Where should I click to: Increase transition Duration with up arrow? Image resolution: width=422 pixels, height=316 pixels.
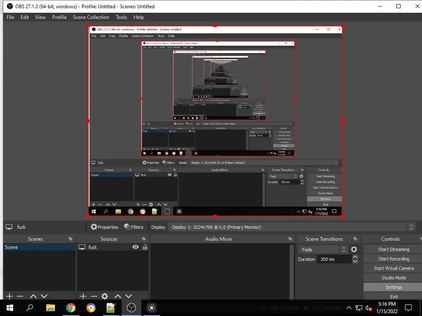[355, 257]
